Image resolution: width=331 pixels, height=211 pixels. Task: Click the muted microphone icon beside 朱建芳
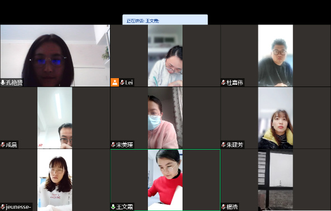click(224, 145)
